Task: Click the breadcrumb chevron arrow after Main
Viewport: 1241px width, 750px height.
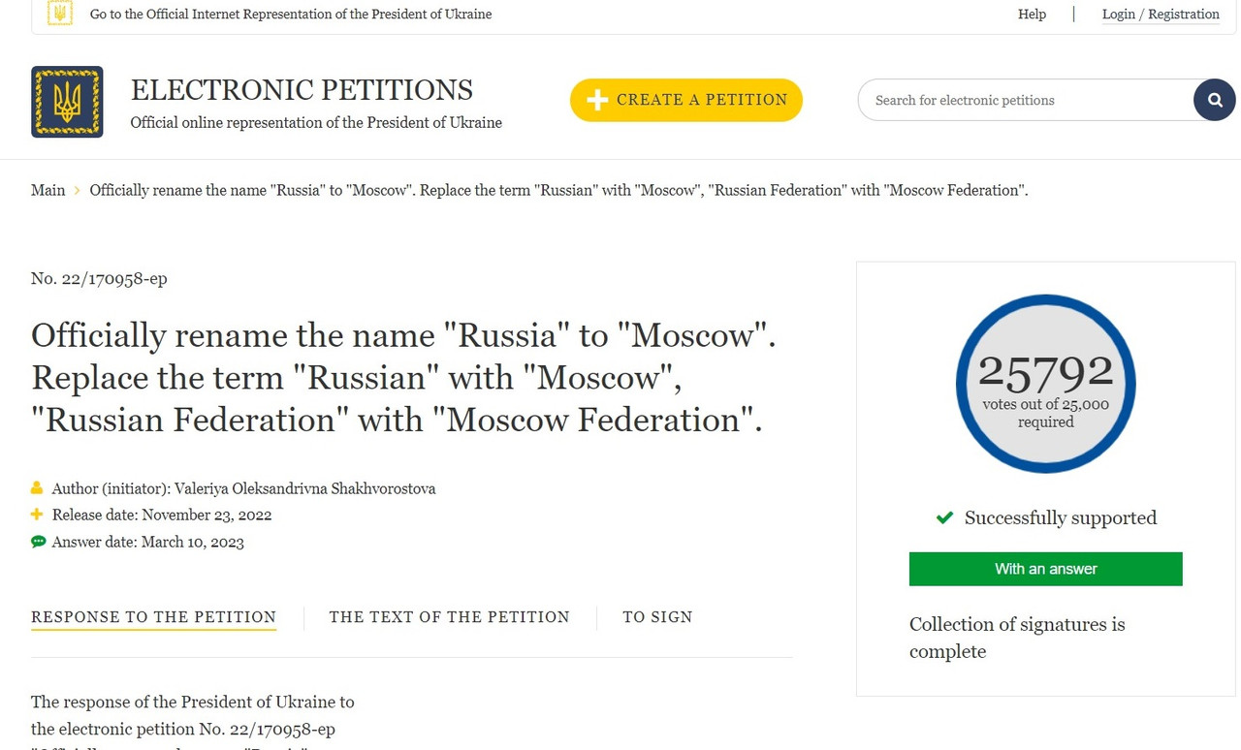Action: pos(78,190)
